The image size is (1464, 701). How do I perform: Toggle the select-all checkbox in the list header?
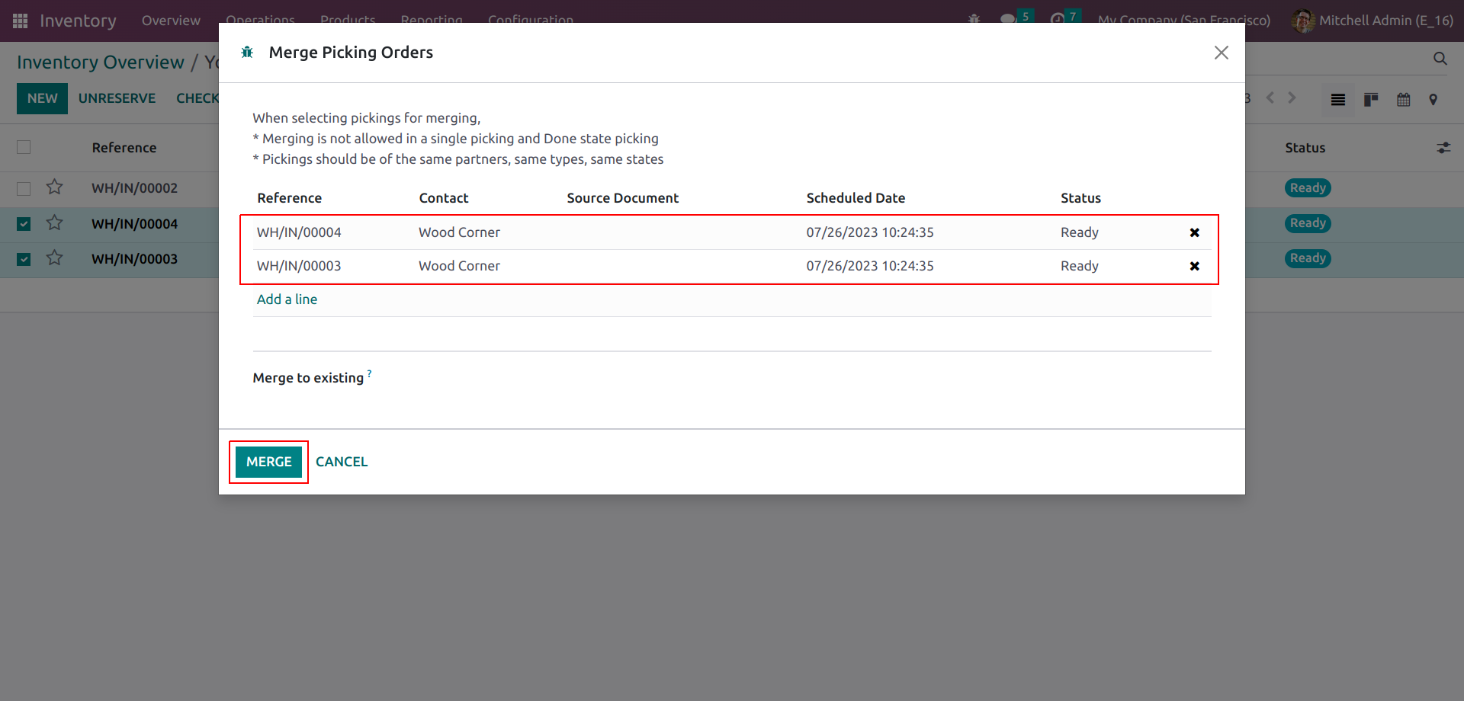pos(24,147)
